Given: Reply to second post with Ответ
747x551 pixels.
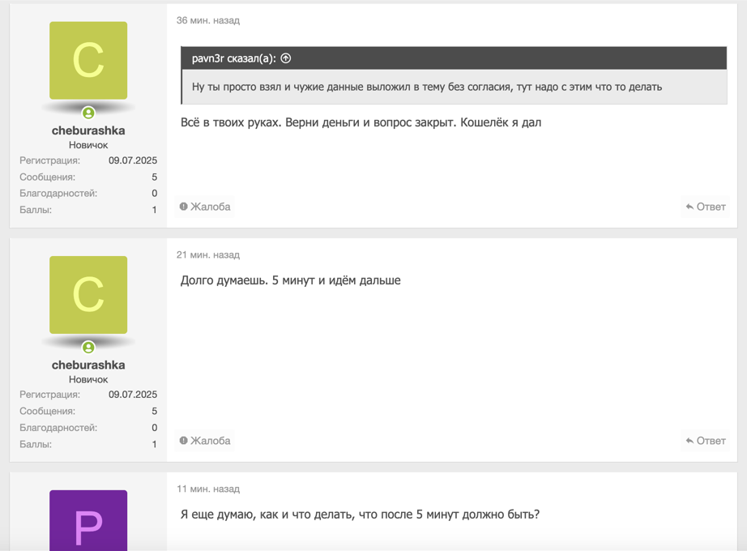Looking at the screenshot, I should [706, 441].
